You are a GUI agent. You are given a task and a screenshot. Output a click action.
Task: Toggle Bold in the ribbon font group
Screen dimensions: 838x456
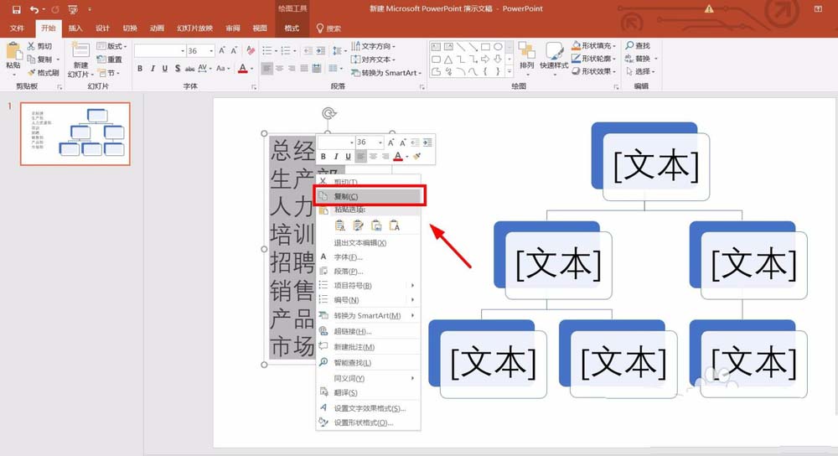[140, 69]
